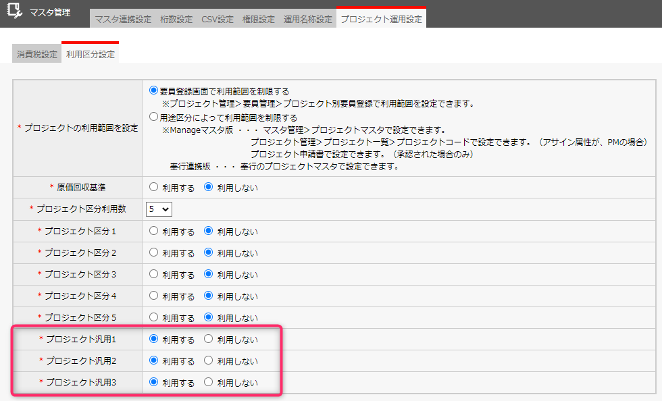
Task: Open the CSV設定 tab
Action: pyautogui.click(x=218, y=19)
